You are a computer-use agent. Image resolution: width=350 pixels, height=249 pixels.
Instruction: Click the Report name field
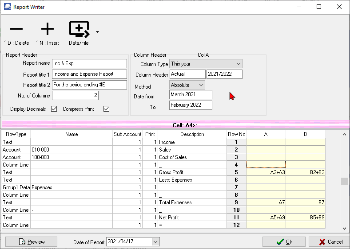90,63
